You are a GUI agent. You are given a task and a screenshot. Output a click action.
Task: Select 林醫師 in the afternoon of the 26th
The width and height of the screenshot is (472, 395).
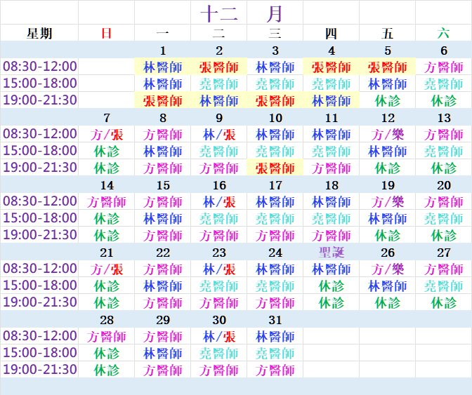coord(388,286)
